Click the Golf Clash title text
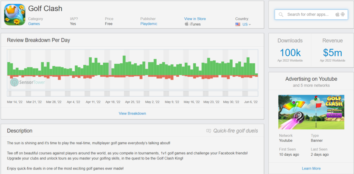The width and height of the screenshot is (354, 174). [x=45, y=8]
